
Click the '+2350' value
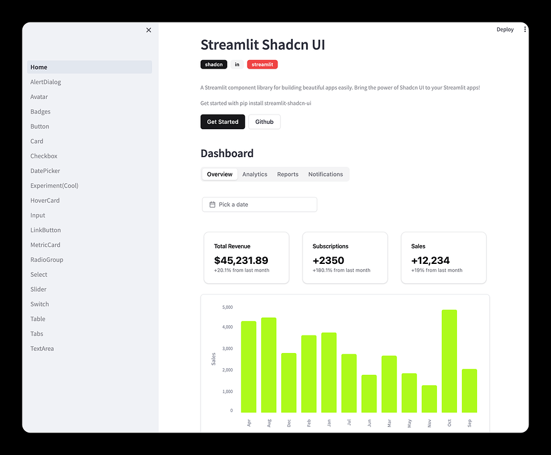(x=328, y=260)
